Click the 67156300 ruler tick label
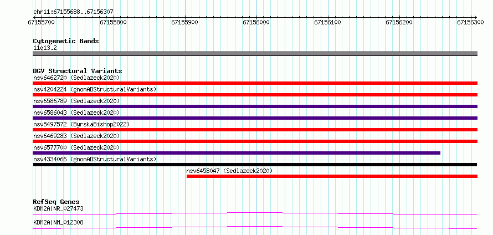Image resolution: width=493 pixels, height=235 pixels. [x=471, y=22]
